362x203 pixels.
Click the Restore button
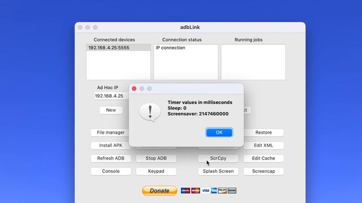[x=264, y=133]
